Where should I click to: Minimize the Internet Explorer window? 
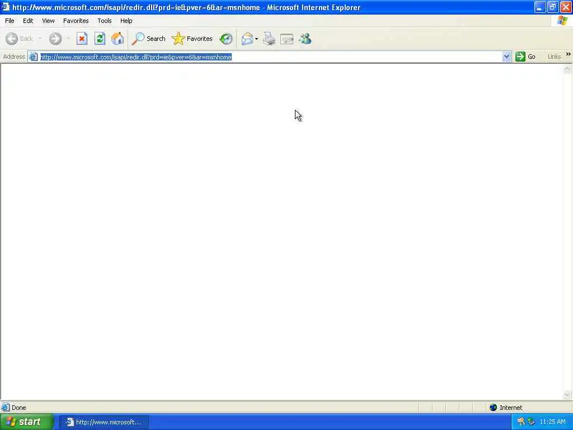pos(540,7)
